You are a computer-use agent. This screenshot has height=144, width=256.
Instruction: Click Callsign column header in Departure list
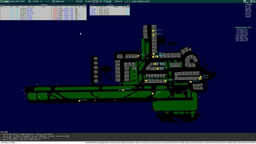[30, 7]
